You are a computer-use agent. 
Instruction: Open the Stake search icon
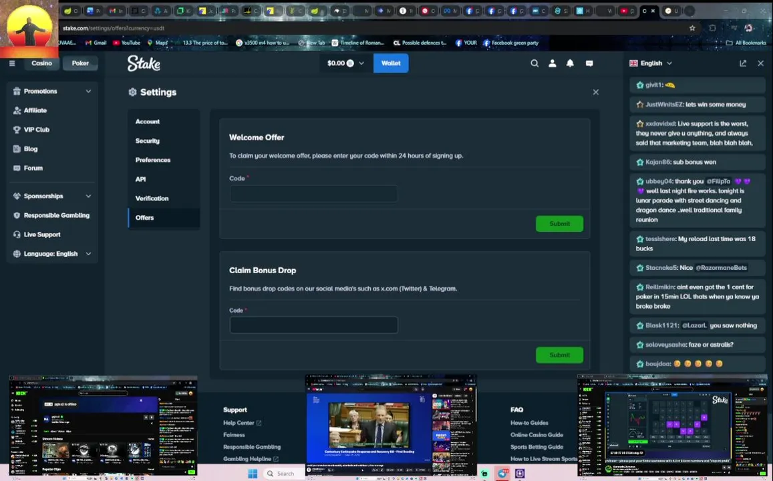(534, 63)
